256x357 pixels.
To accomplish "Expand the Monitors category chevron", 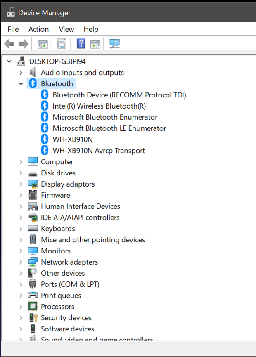I will coord(21,251).
